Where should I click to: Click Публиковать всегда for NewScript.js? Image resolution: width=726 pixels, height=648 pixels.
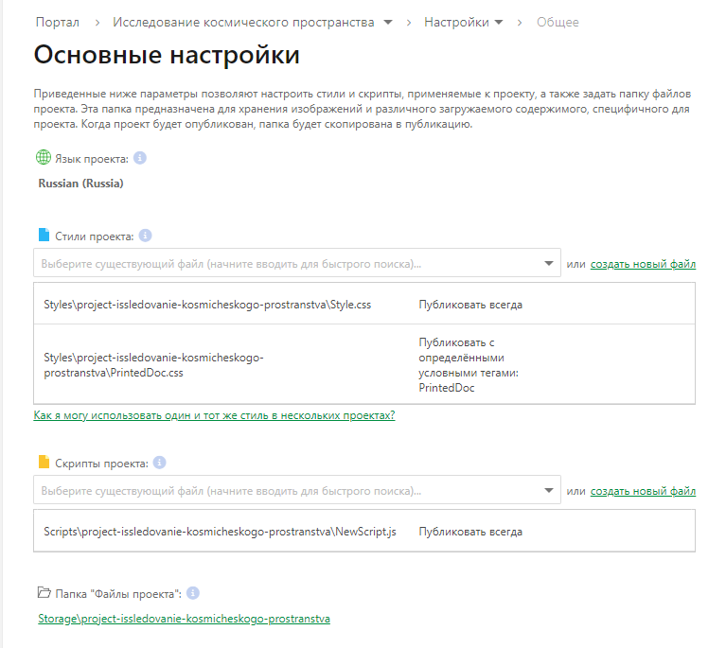[470, 532]
